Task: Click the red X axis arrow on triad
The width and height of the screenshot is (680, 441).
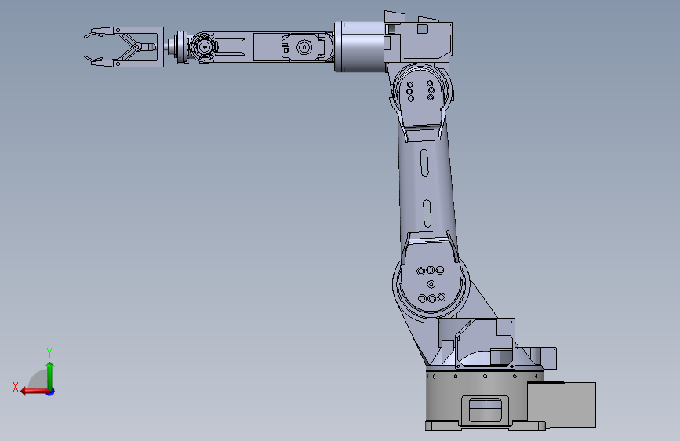Action: click(x=34, y=392)
